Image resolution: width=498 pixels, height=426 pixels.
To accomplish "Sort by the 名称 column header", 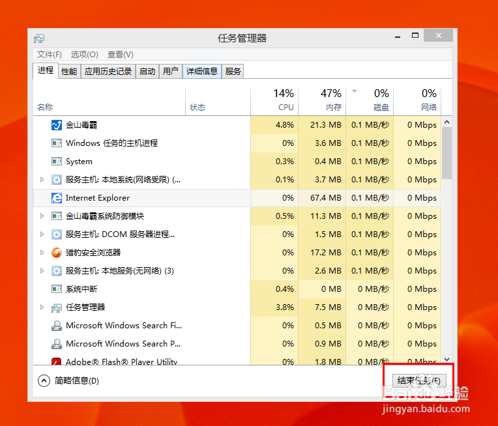I will click(x=109, y=101).
